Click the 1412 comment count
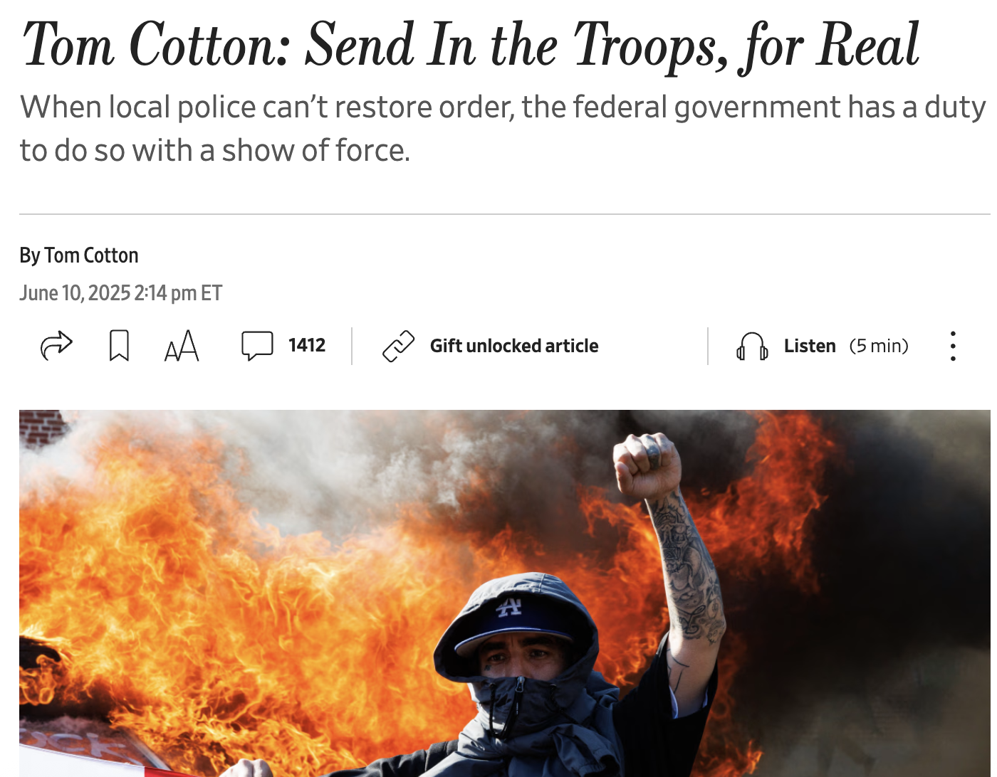Image resolution: width=997 pixels, height=777 pixels. pyautogui.click(x=307, y=345)
